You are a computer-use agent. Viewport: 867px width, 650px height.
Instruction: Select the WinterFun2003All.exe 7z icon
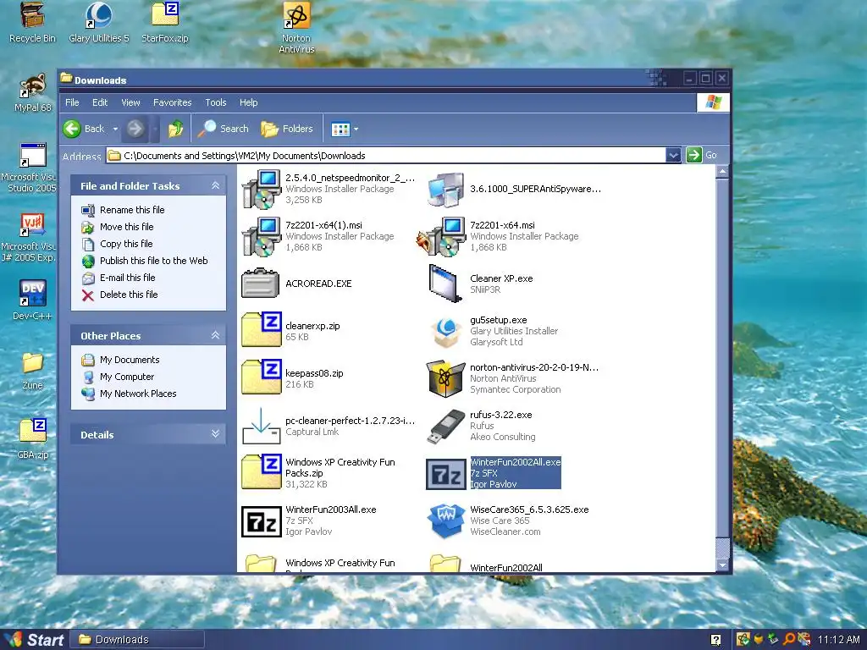pos(262,521)
